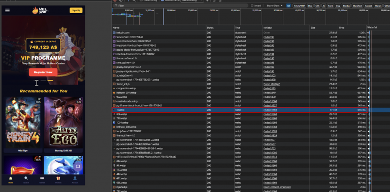The height and width of the screenshot is (192, 390).
Task: Click the funnel filter icon in filter box
Action: 116,6
